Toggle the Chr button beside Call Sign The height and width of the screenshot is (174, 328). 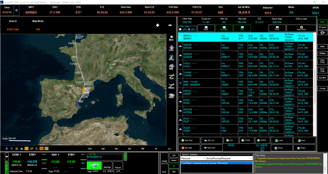(125, 157)
